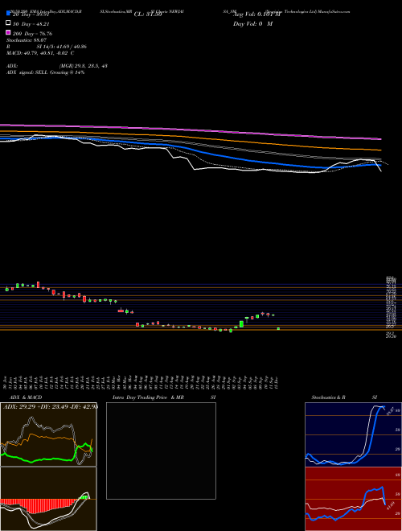The width and height of the screenshot is (402, 531).
Task: Select the '200 Day = 76.76' label
Action: 32,34
